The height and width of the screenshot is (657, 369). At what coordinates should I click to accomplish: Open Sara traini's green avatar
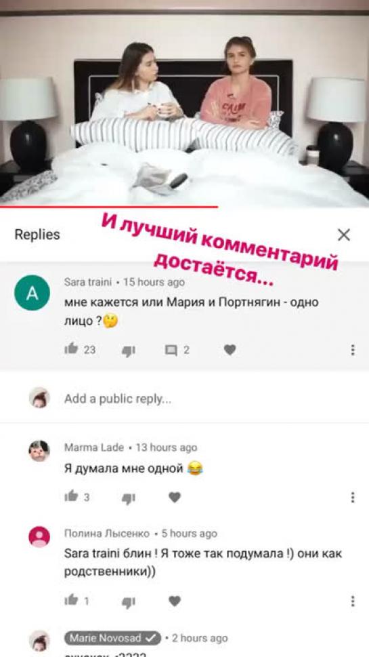[32, 292]
